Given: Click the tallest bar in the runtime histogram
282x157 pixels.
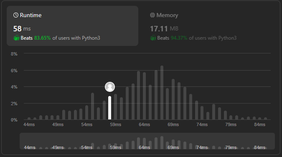Looking at the screenshot, I should click(x=162, y=93).
